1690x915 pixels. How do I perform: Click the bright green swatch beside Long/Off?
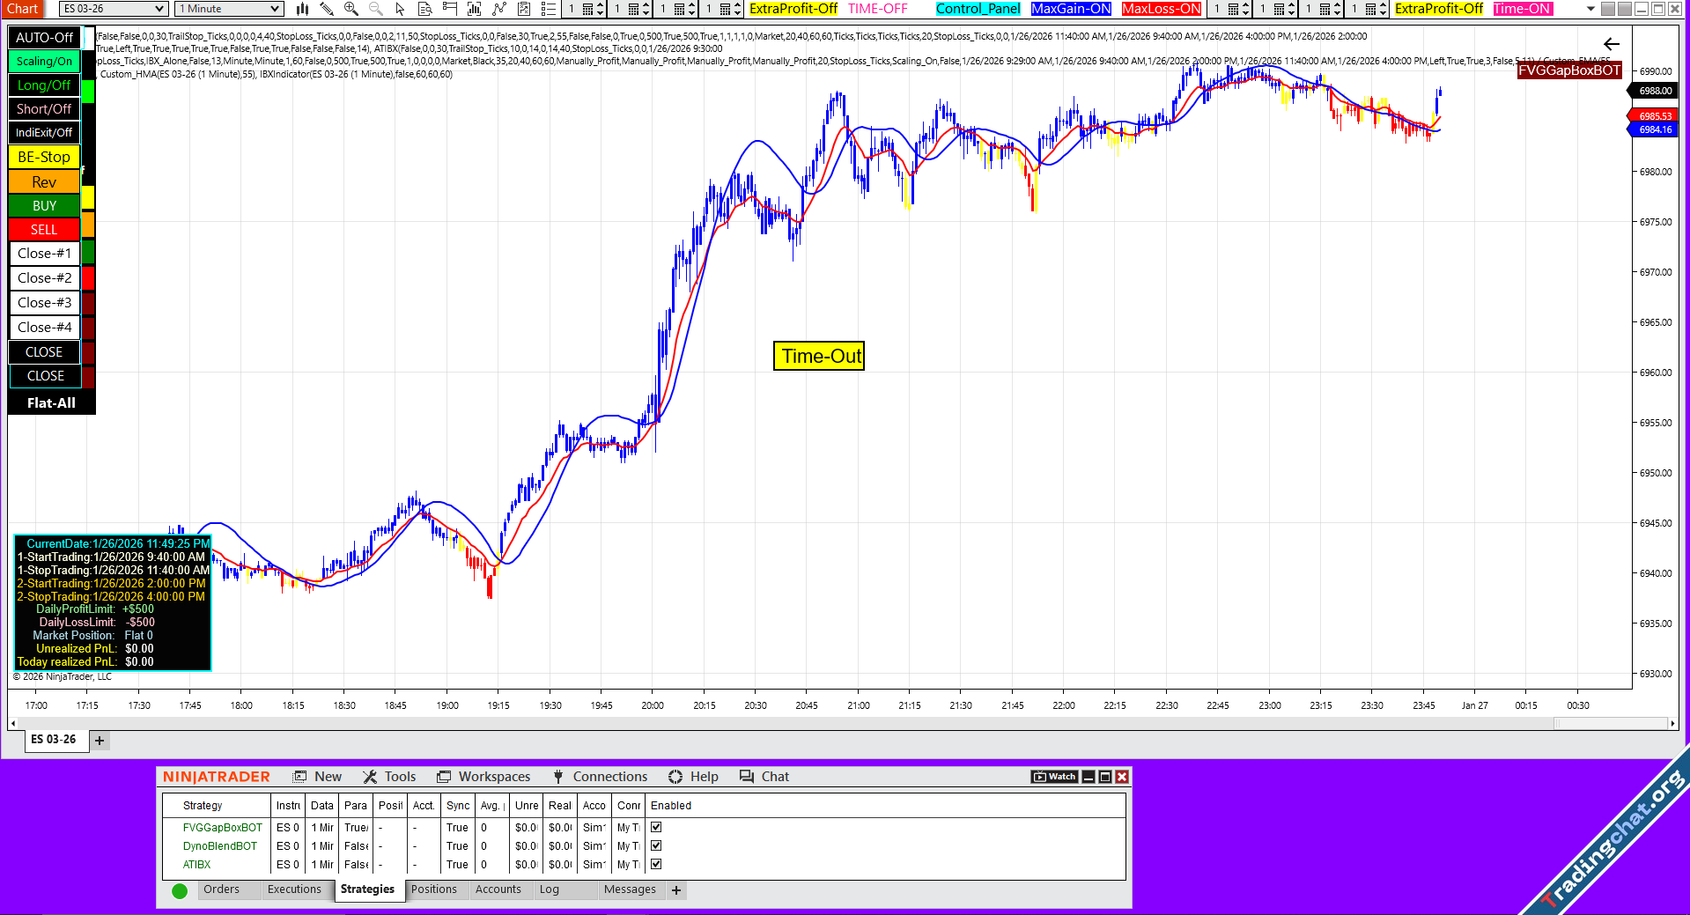click(88, 91)
